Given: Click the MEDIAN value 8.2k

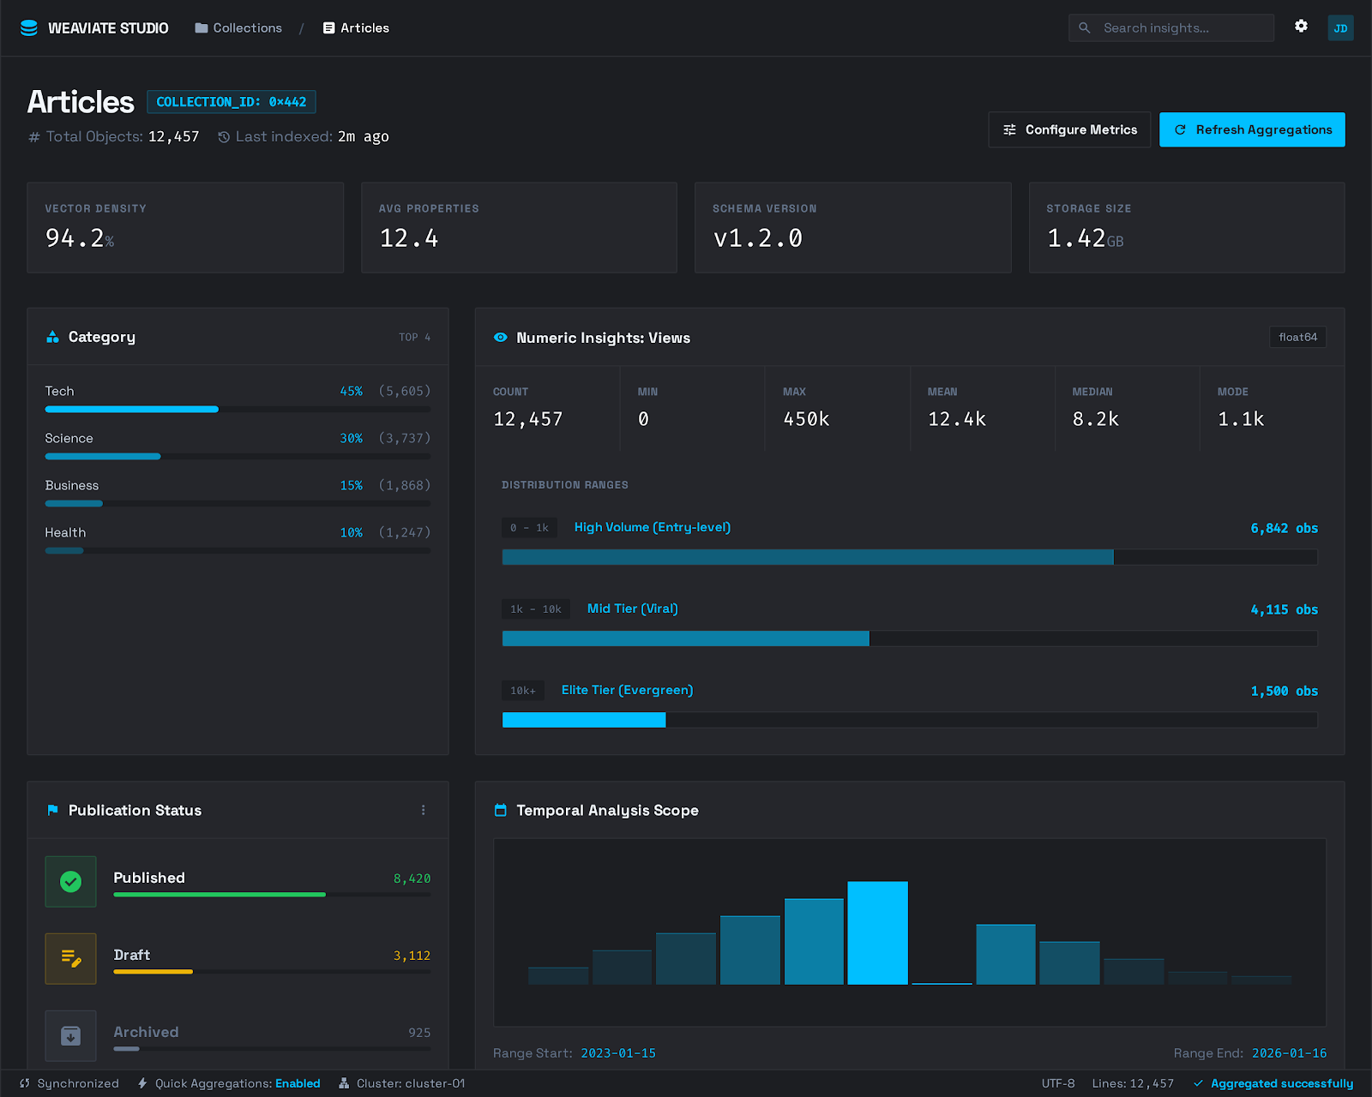Looking at the screenshot, I should (x=1096, y=419).
